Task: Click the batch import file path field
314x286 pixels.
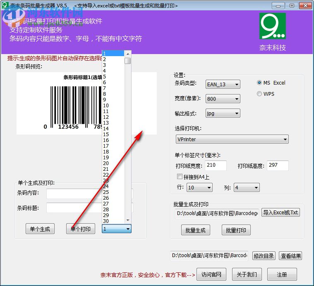Action: pos(217,213)
